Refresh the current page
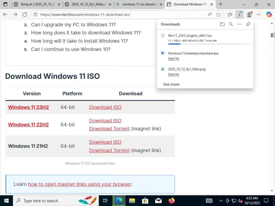This screenshot has width=275, height=206. pyautogui.click(x=25, y=14)
